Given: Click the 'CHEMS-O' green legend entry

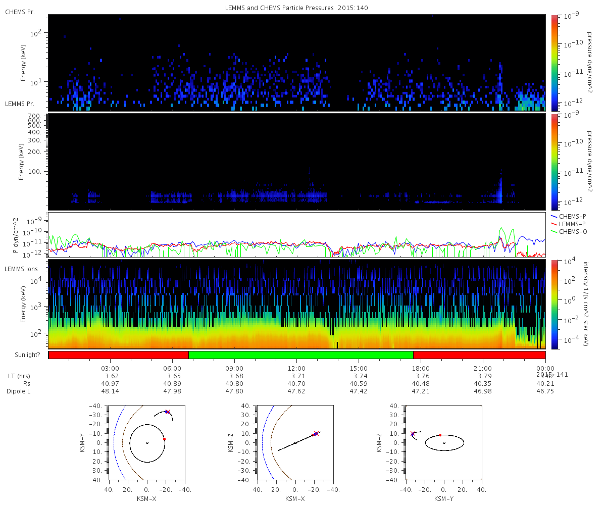Looking at the screenshot, I should pos(568,231).
